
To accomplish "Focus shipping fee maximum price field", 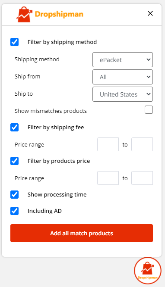I will point(142,144).
